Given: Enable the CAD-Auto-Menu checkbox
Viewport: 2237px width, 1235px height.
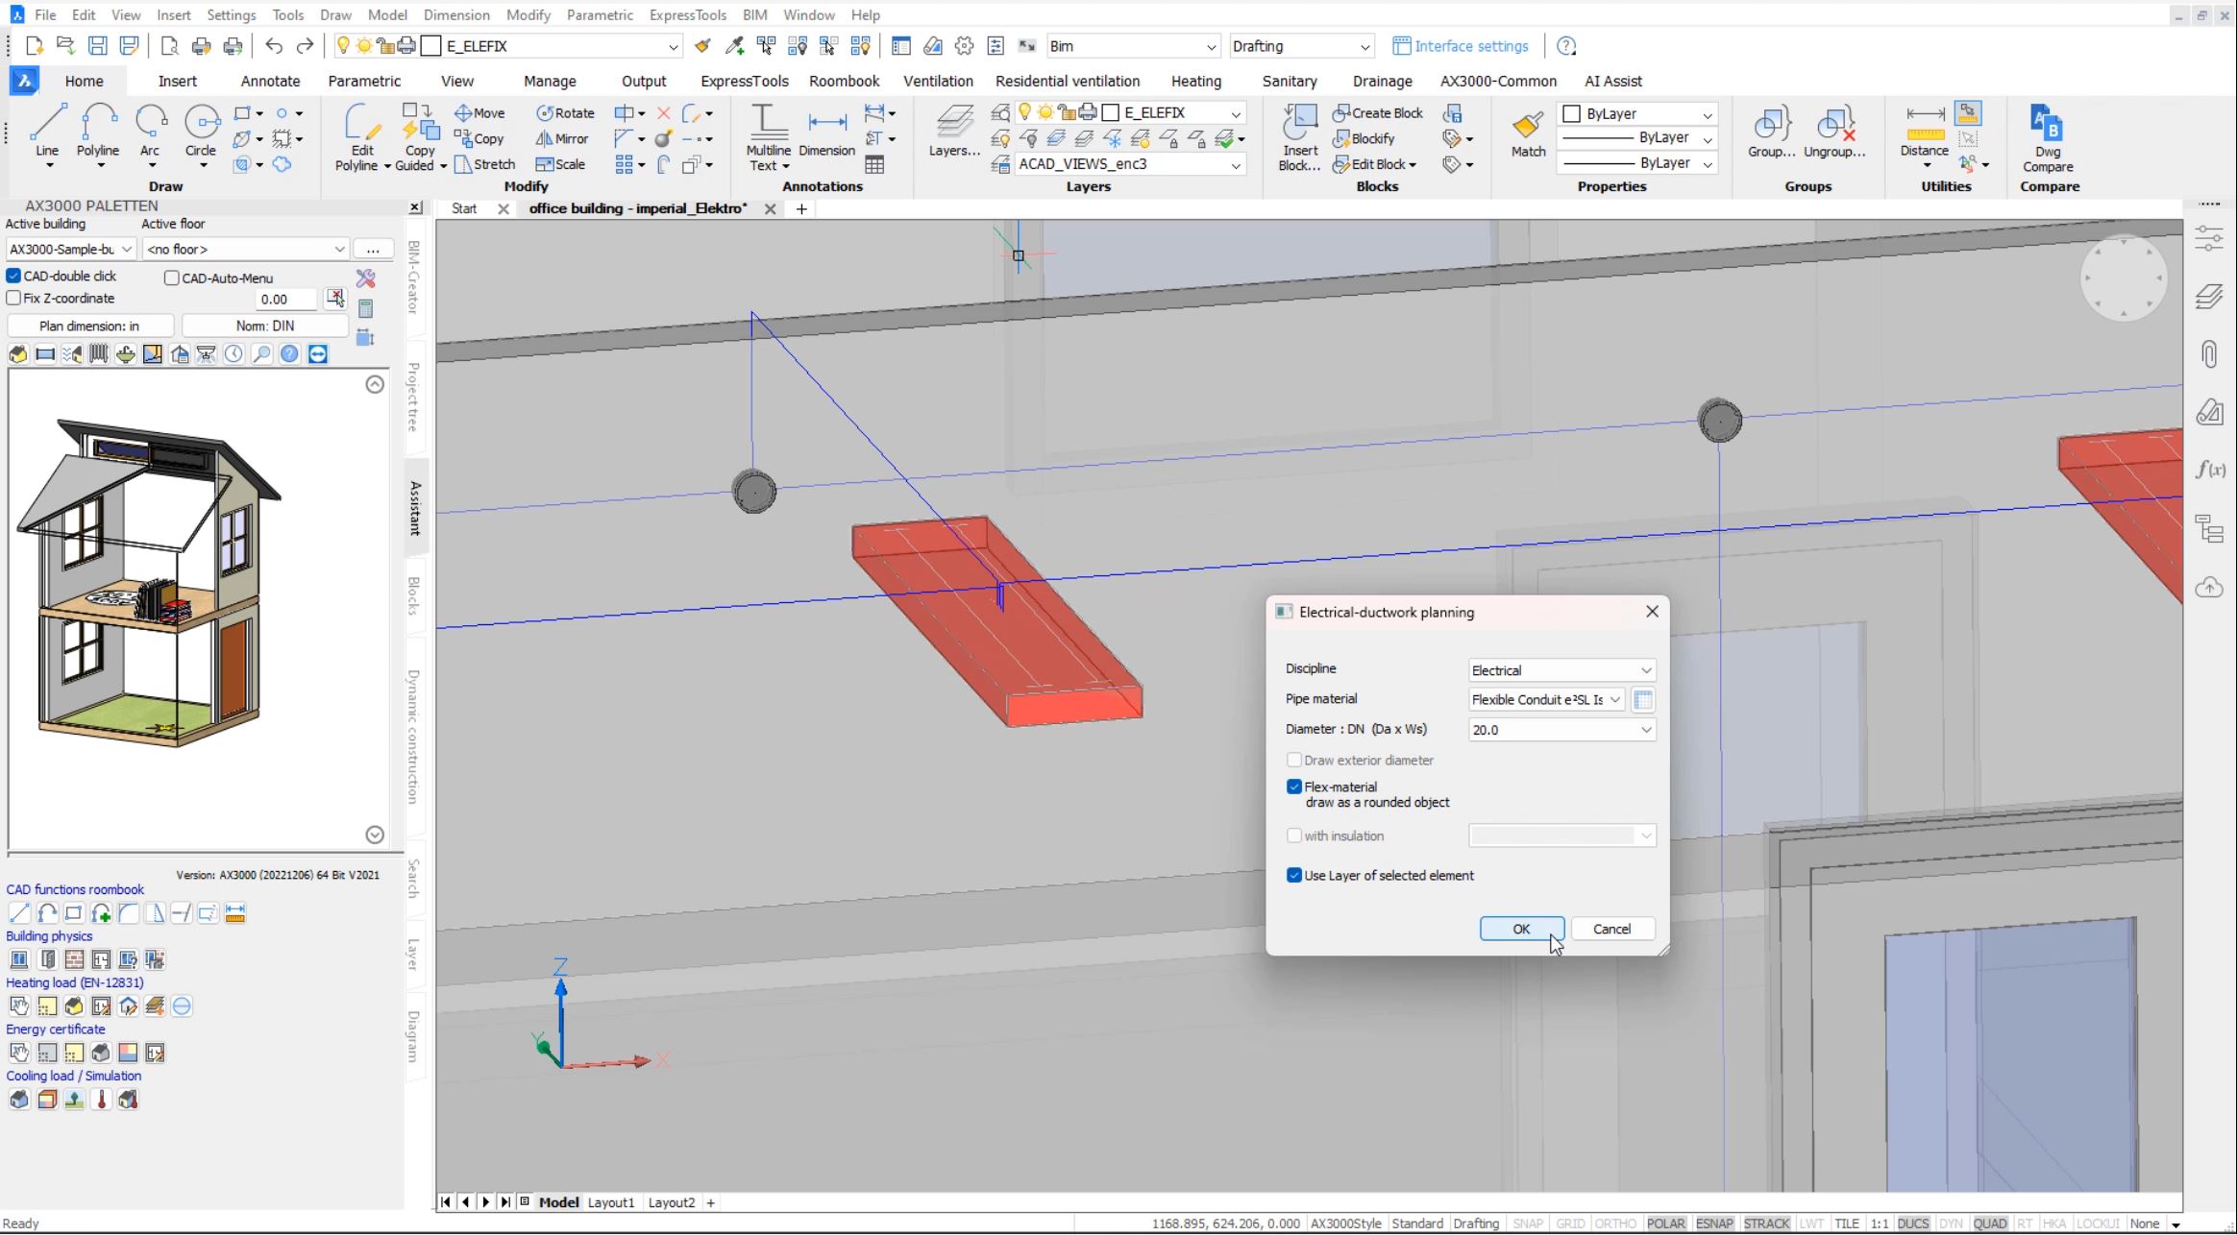Looking at the screenshot, I should [x=172, y=278].
